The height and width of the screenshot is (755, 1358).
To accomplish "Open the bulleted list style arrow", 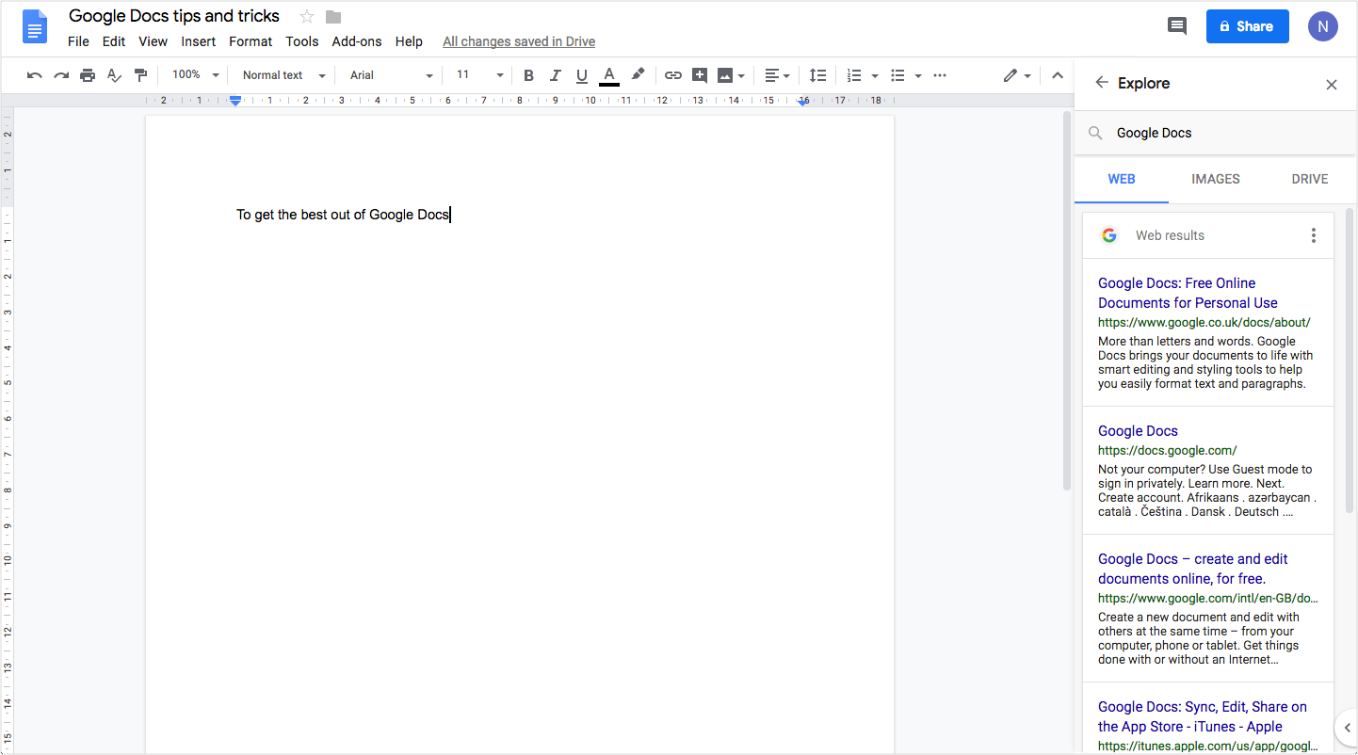I will [x=918, y=75].
